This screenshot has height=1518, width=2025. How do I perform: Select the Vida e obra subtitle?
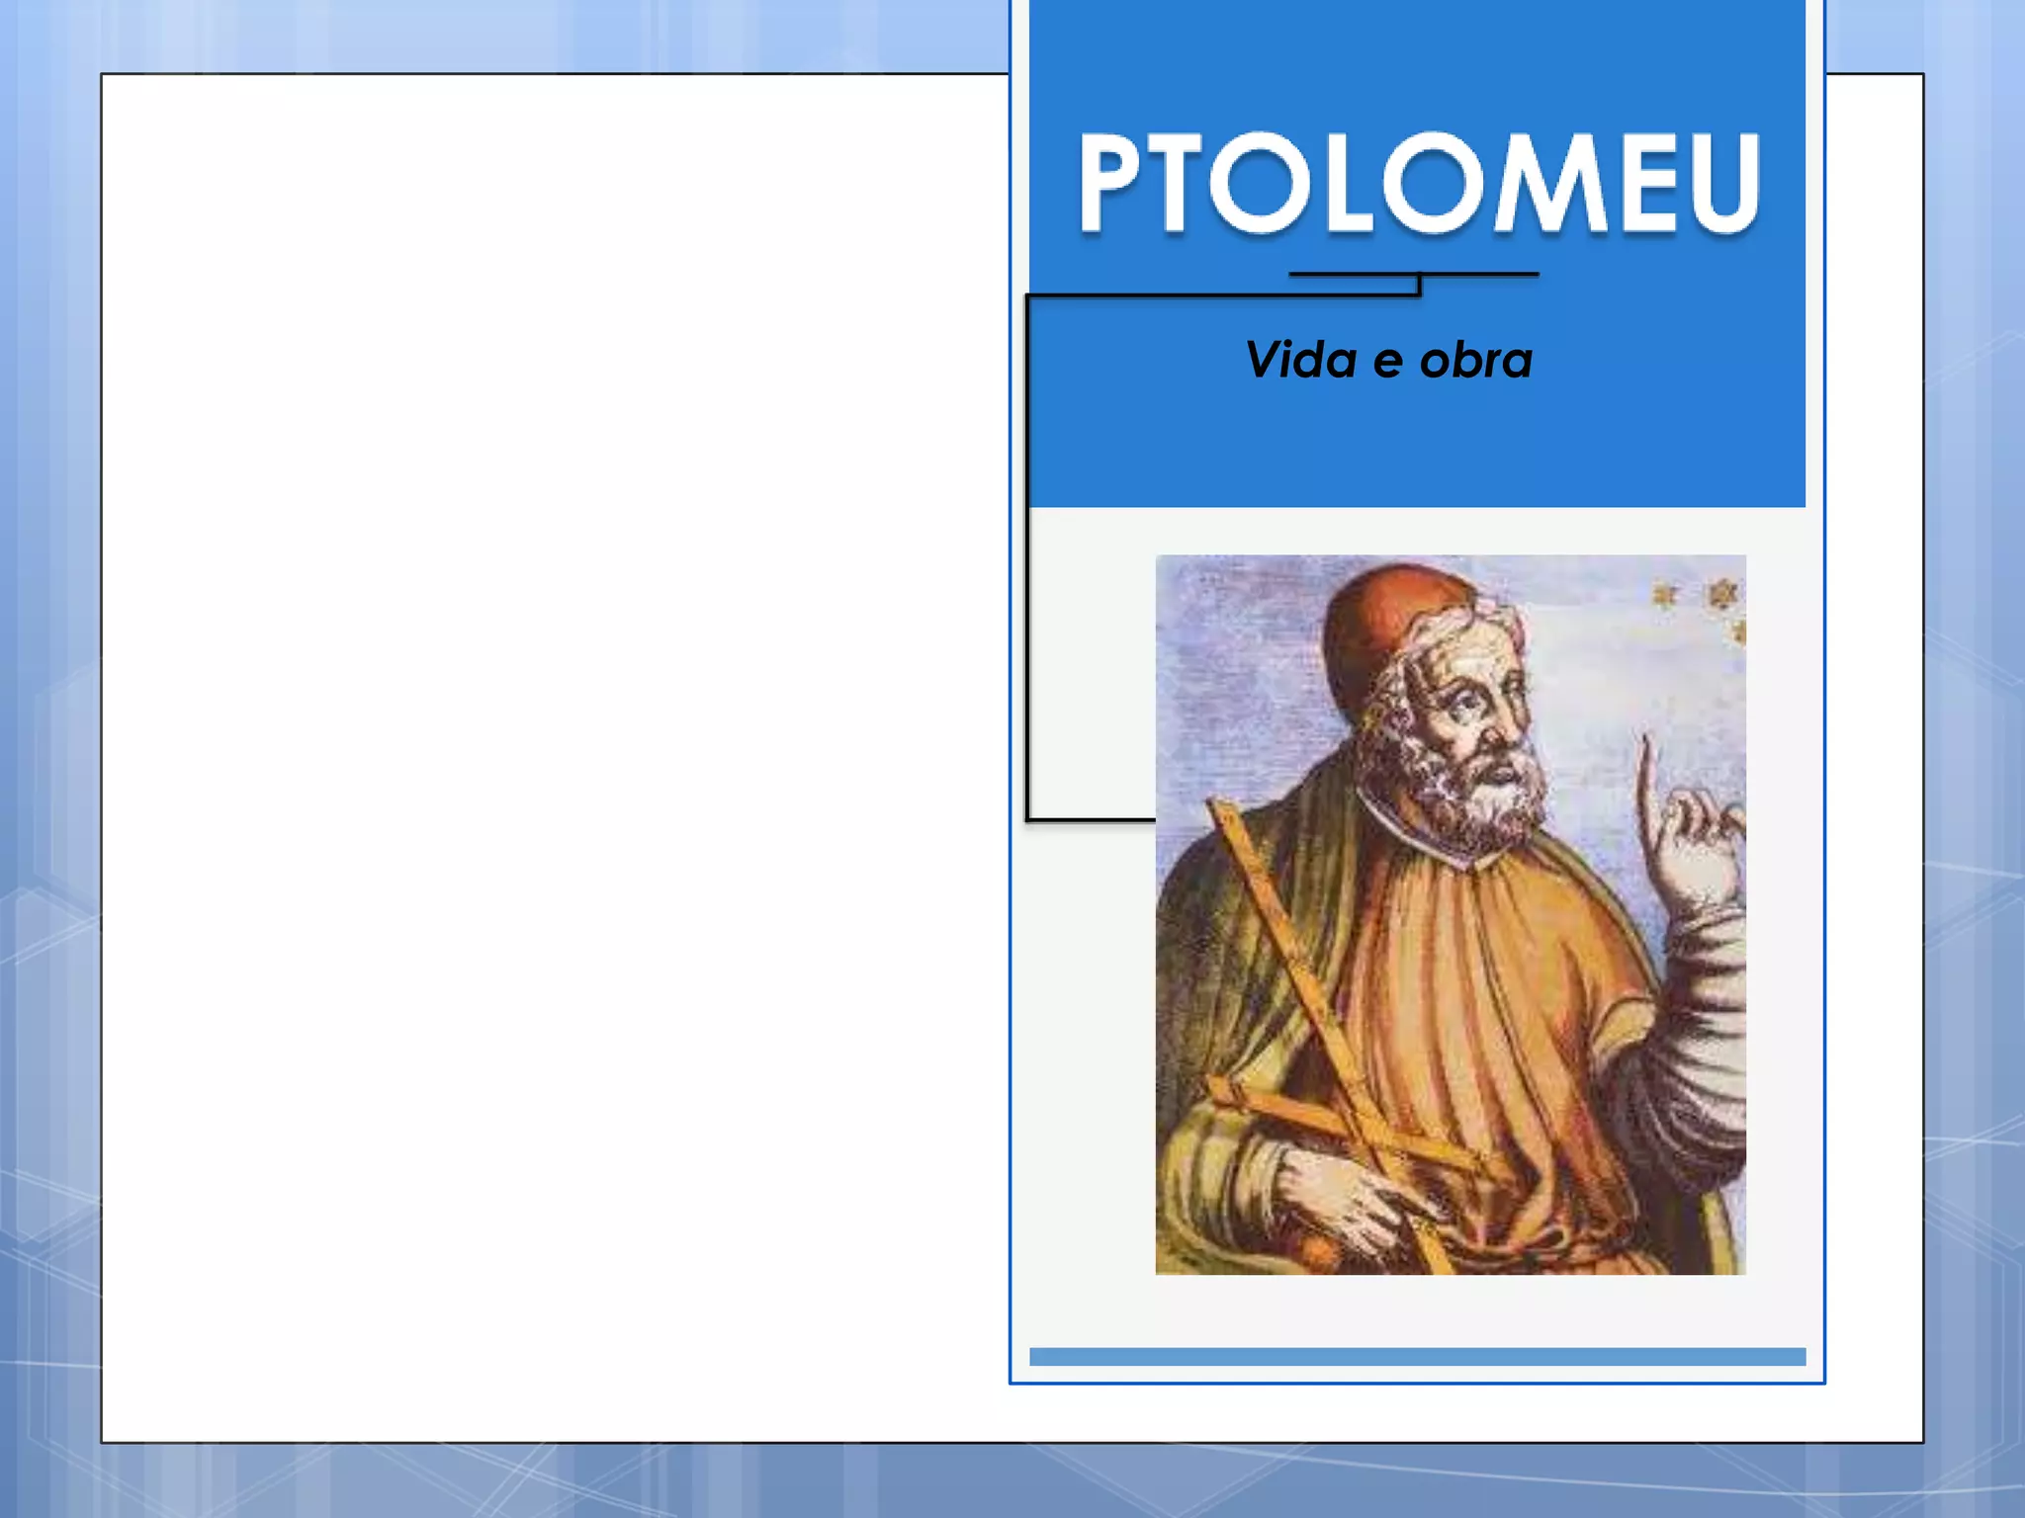1388,360
